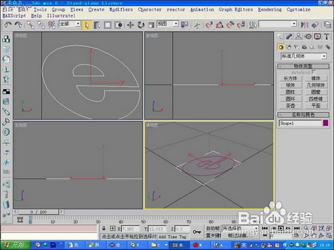Click the Shape1 object name field
The image size is (334, 250).
[x=300, y=123]
